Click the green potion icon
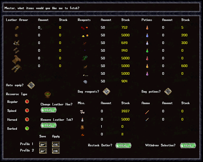The width and height of the screenshot is (203, 162). point(147,50)
